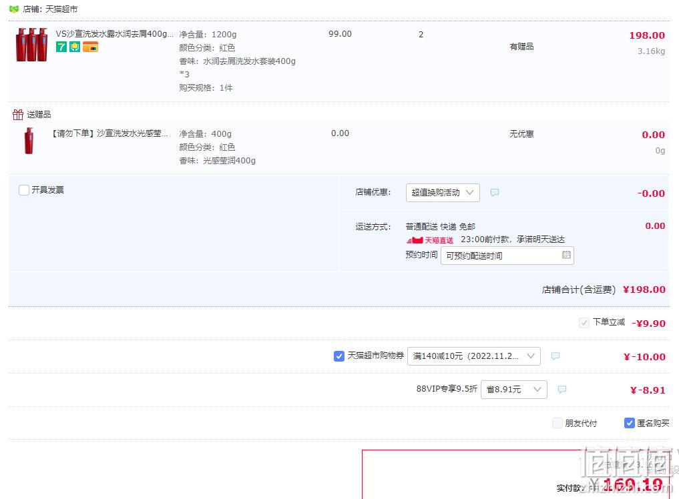Click the orange credit card badge icon
The width and height of the screenshot is (679, 499).
(x=91, y=47)
